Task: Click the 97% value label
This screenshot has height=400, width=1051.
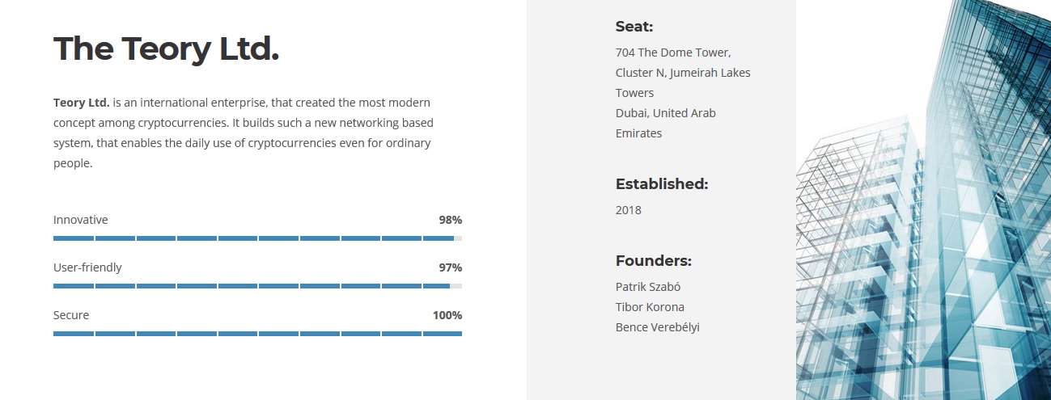Action: pyautogui.click(x=451, y=267)
